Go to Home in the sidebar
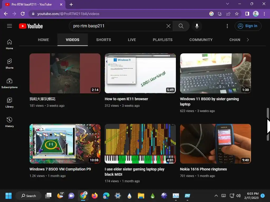Screen dimensions: 270x202 (9, 44)
